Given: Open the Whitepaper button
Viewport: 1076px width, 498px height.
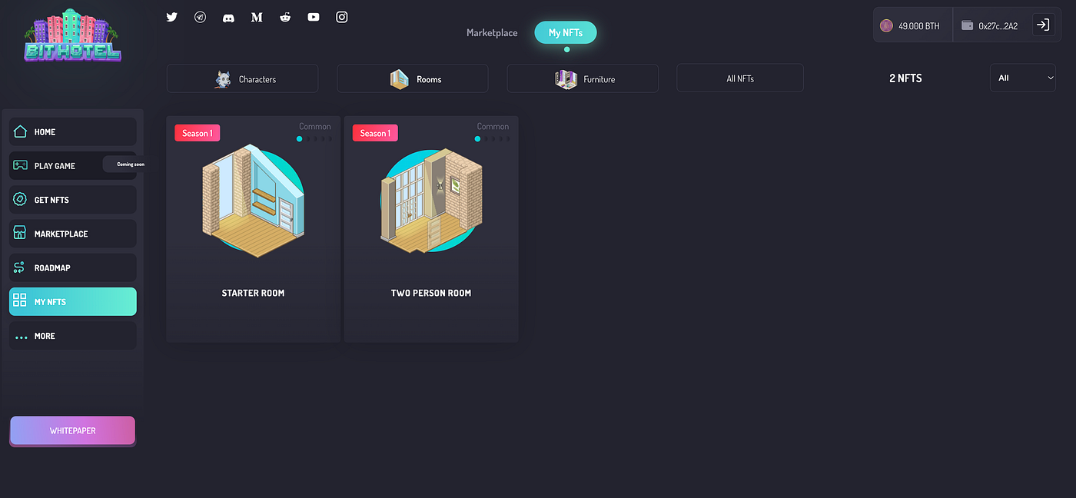Looking at the screenshot, I should 73,431.
